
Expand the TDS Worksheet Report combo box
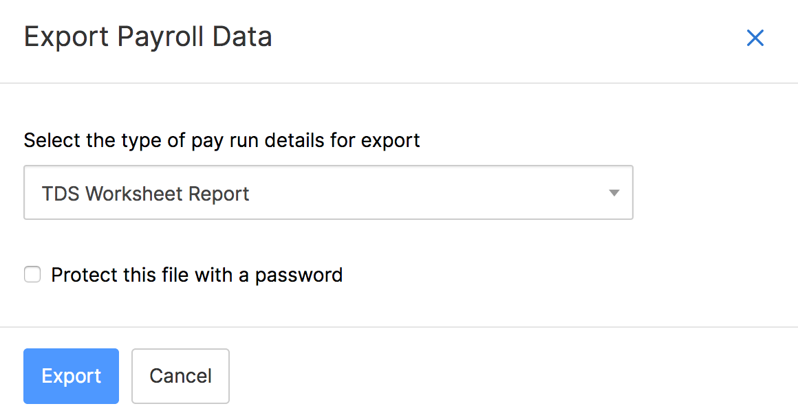pyautogui.click(x=328, y=193)
